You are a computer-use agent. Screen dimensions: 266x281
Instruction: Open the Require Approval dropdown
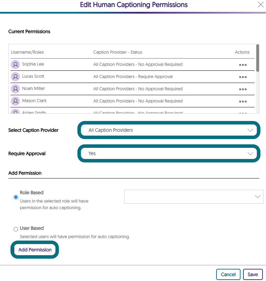point(169,153)
